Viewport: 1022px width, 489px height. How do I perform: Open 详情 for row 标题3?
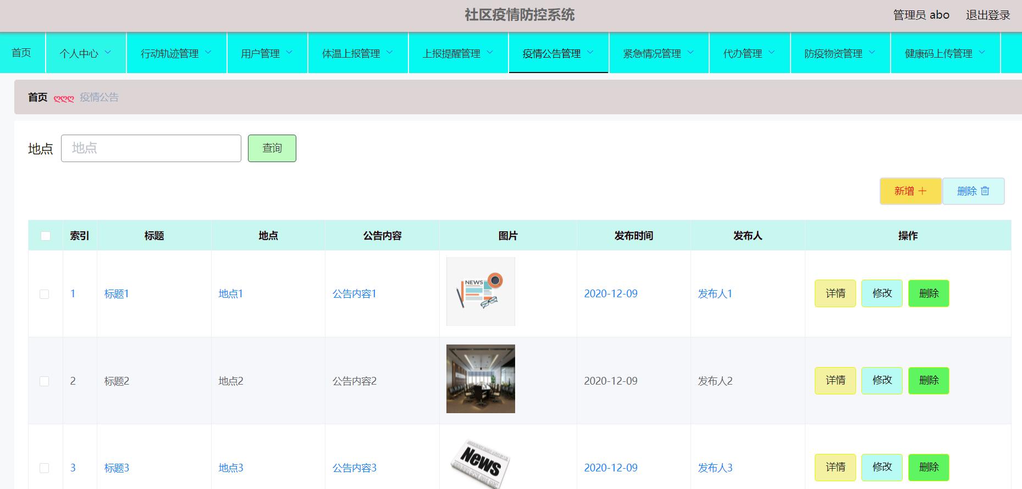click(x=835, y=467)
